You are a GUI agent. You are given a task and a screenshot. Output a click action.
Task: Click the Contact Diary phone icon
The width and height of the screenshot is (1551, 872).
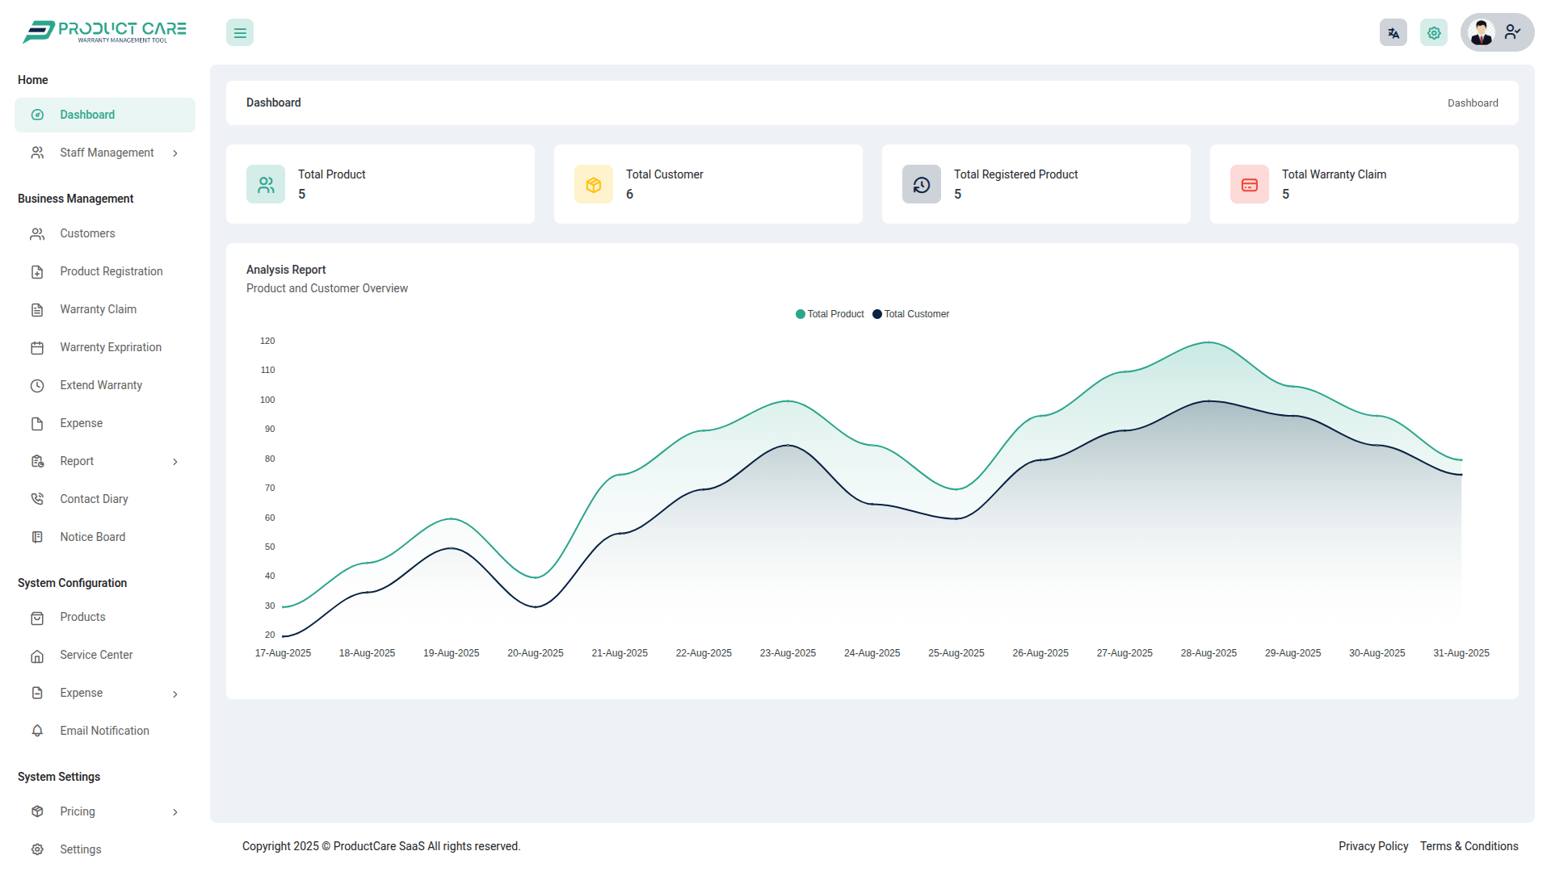(37, 499)
